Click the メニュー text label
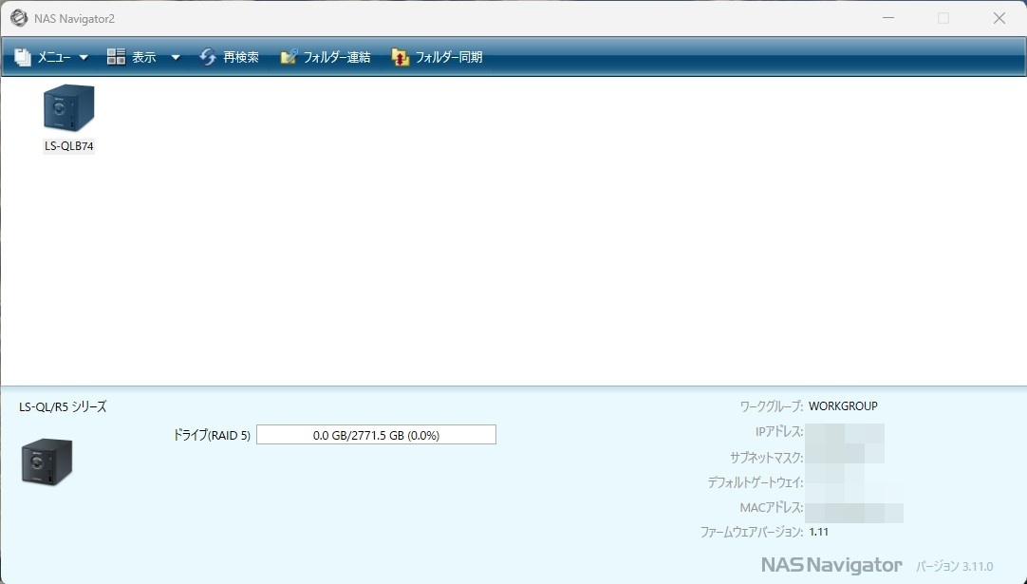 (54, 58)
